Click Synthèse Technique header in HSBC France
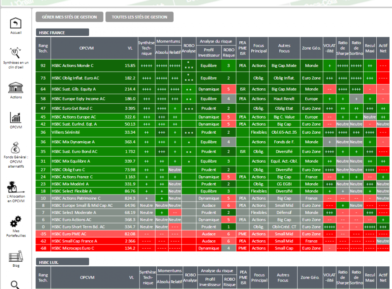 tap(146, 48)
